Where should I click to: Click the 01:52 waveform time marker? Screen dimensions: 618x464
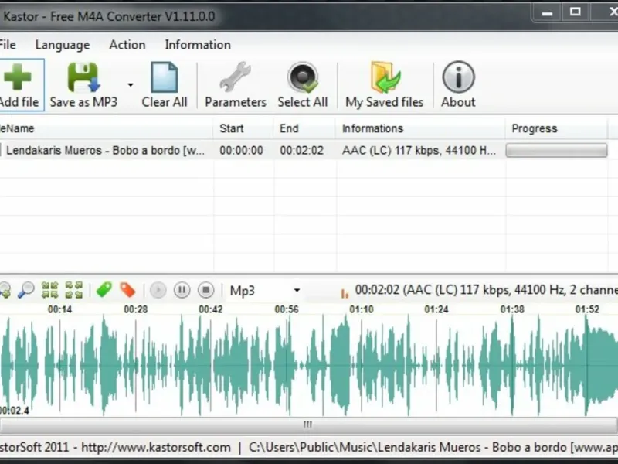click(587, 309)
